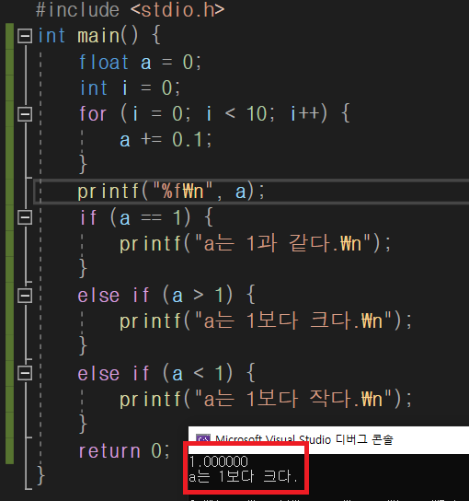The height and width of the screenshot is (501, 469).
Task: Click the printf("%f\n", a); line
Action: tap(171, 192)
